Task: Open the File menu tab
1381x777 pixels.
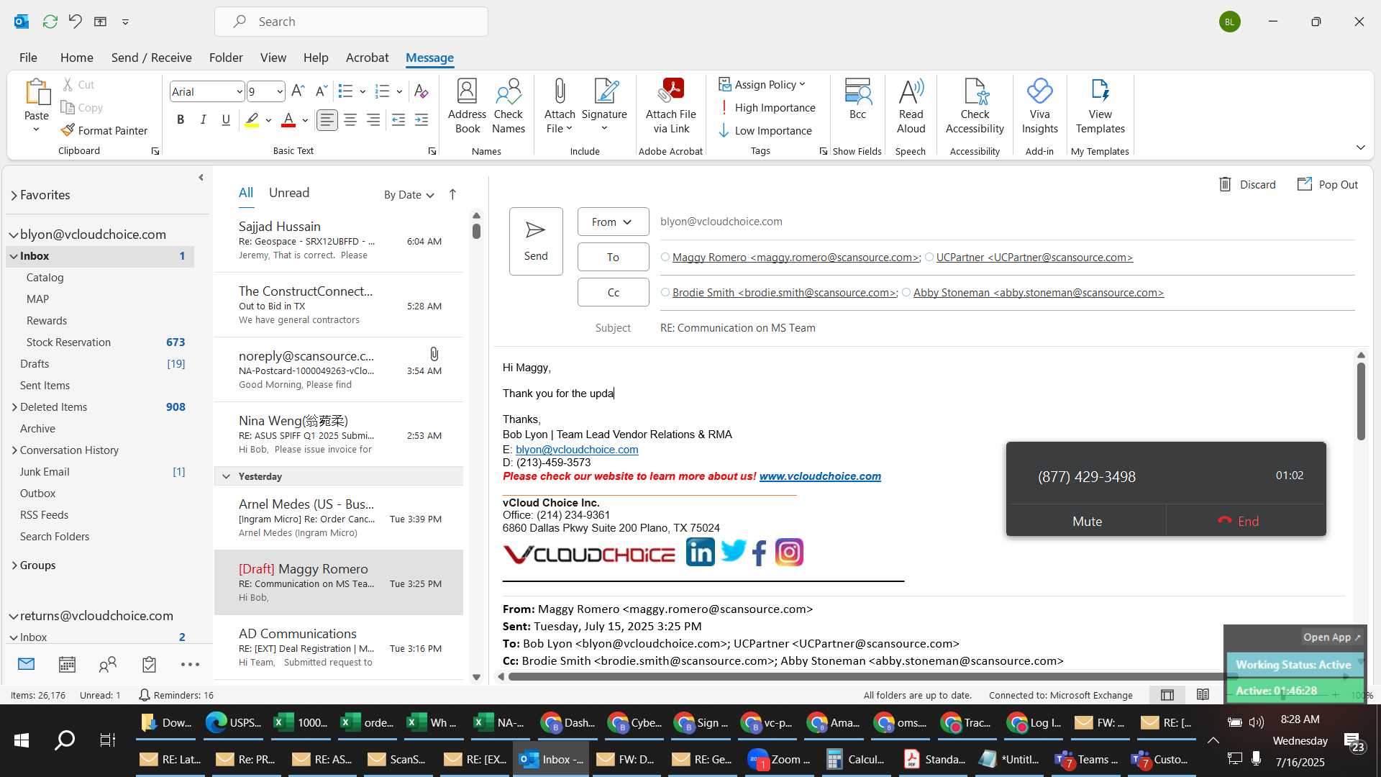Action: pos(28,58)
